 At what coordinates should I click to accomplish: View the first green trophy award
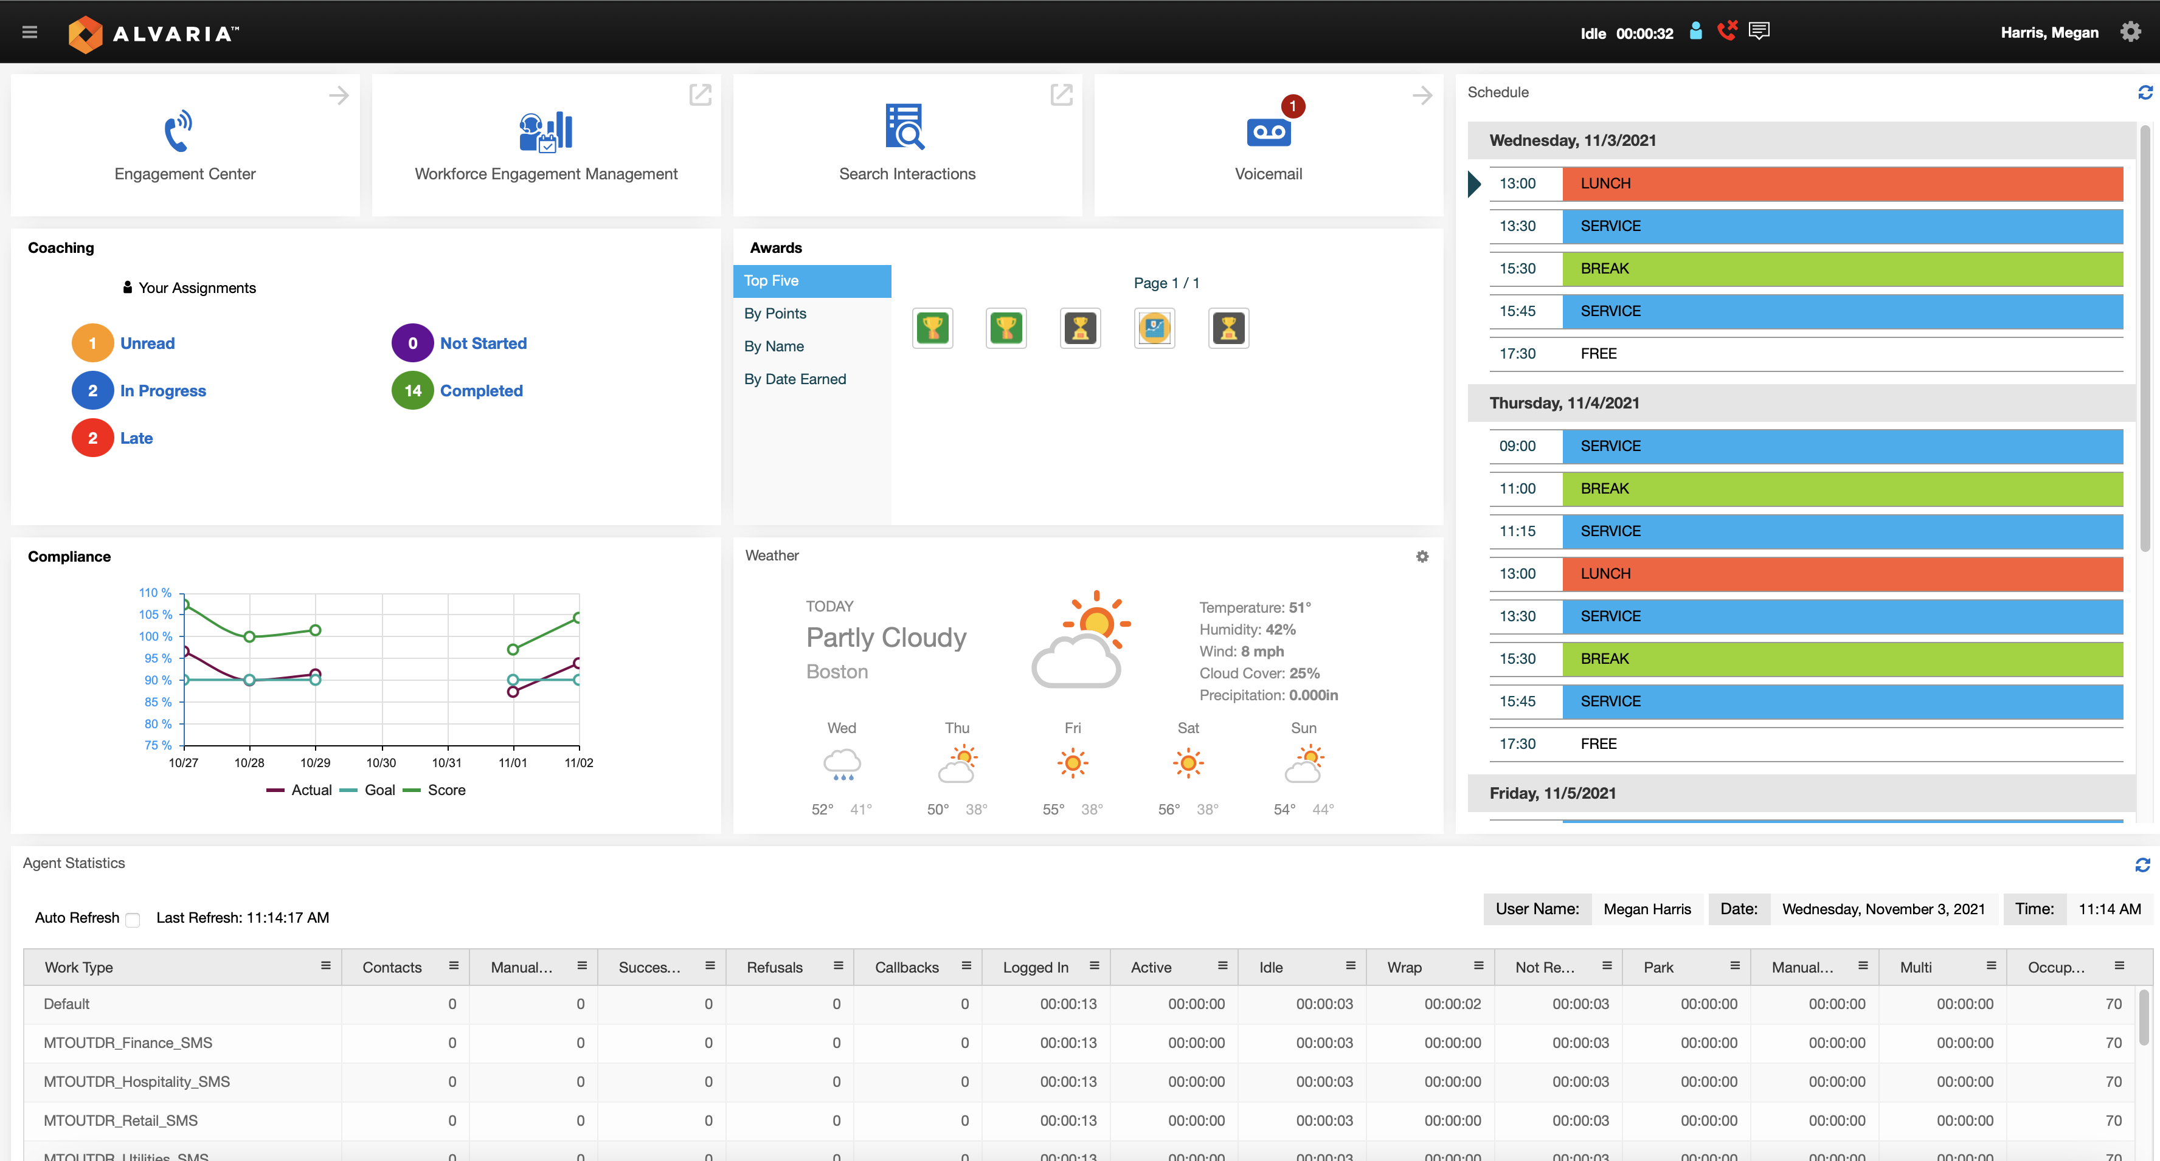click(x=932, y=328)
